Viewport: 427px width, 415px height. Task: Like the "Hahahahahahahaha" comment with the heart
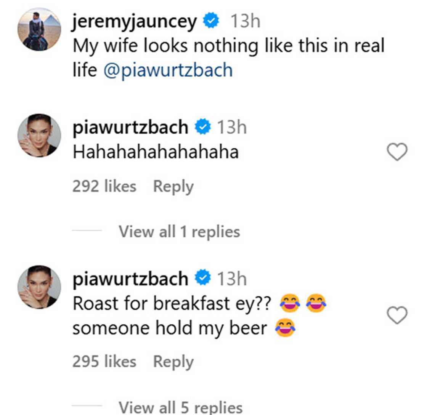click(397, 152)
